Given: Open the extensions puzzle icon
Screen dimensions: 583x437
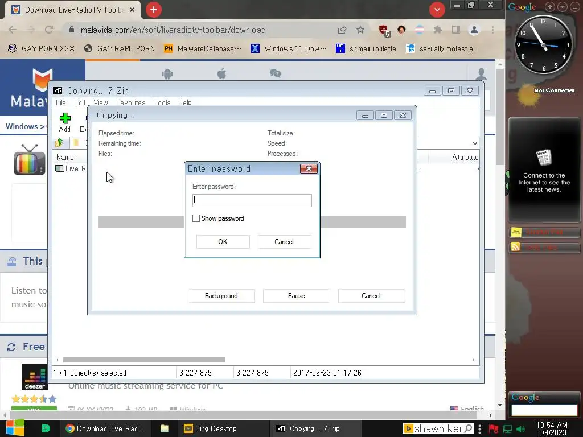Looking at the screenshot, I should (x=438, y=30).
